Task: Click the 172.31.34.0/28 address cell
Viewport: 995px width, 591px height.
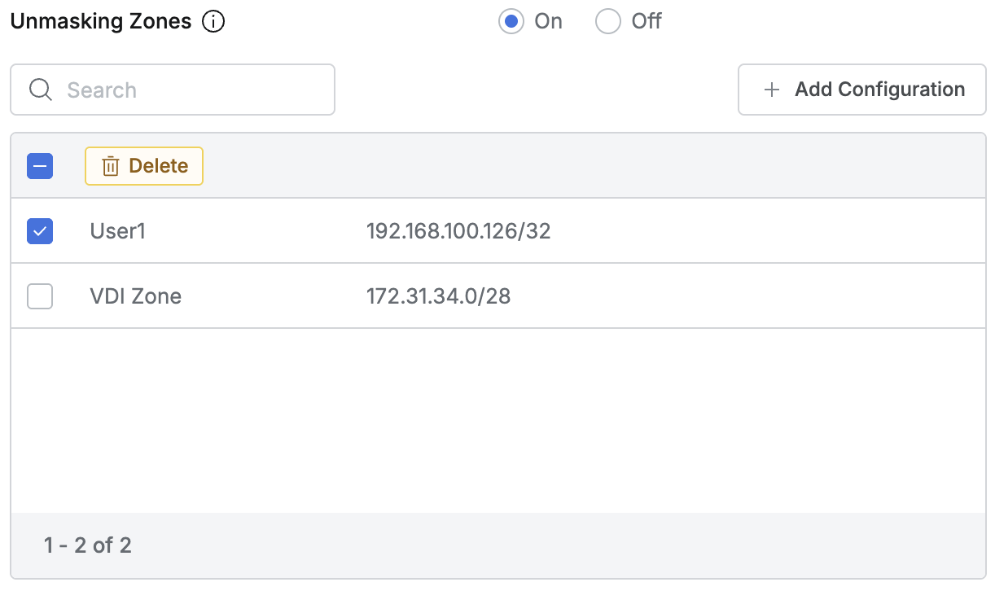Action: [x=439, y=296]
